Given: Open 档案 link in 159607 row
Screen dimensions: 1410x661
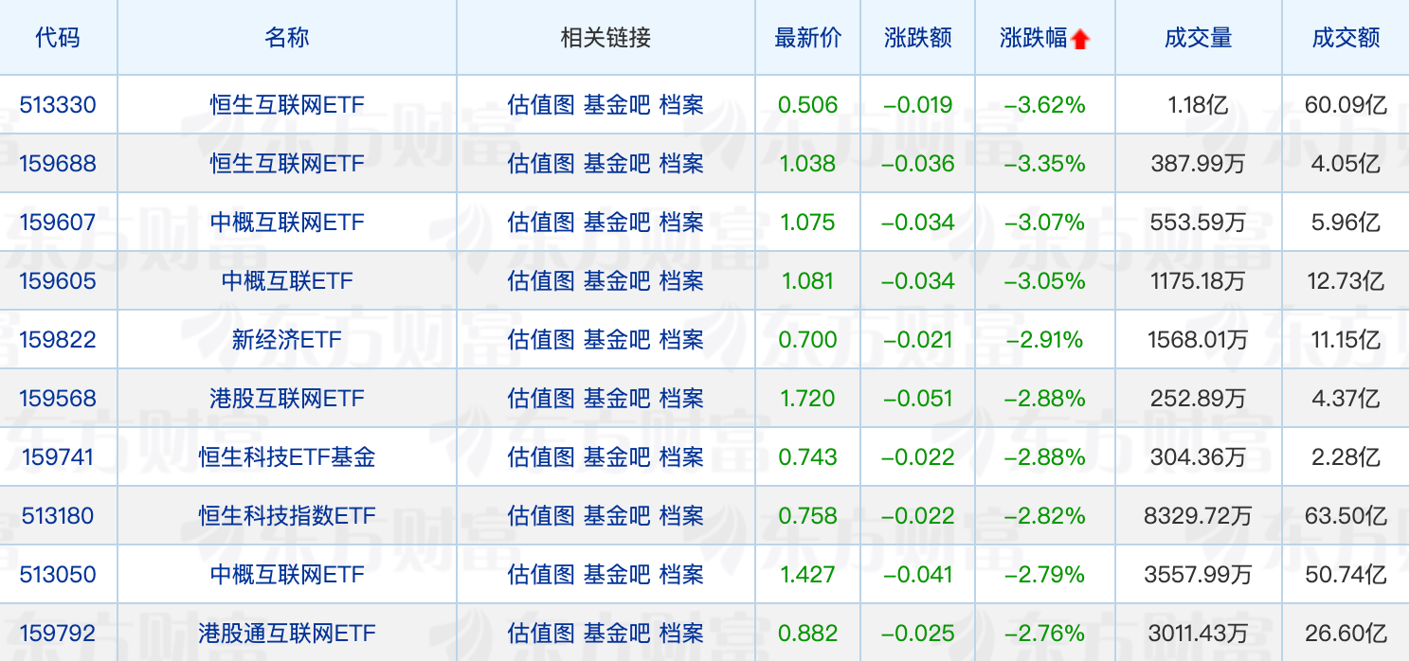Looking at the screenshot, I should pos(681,223).
